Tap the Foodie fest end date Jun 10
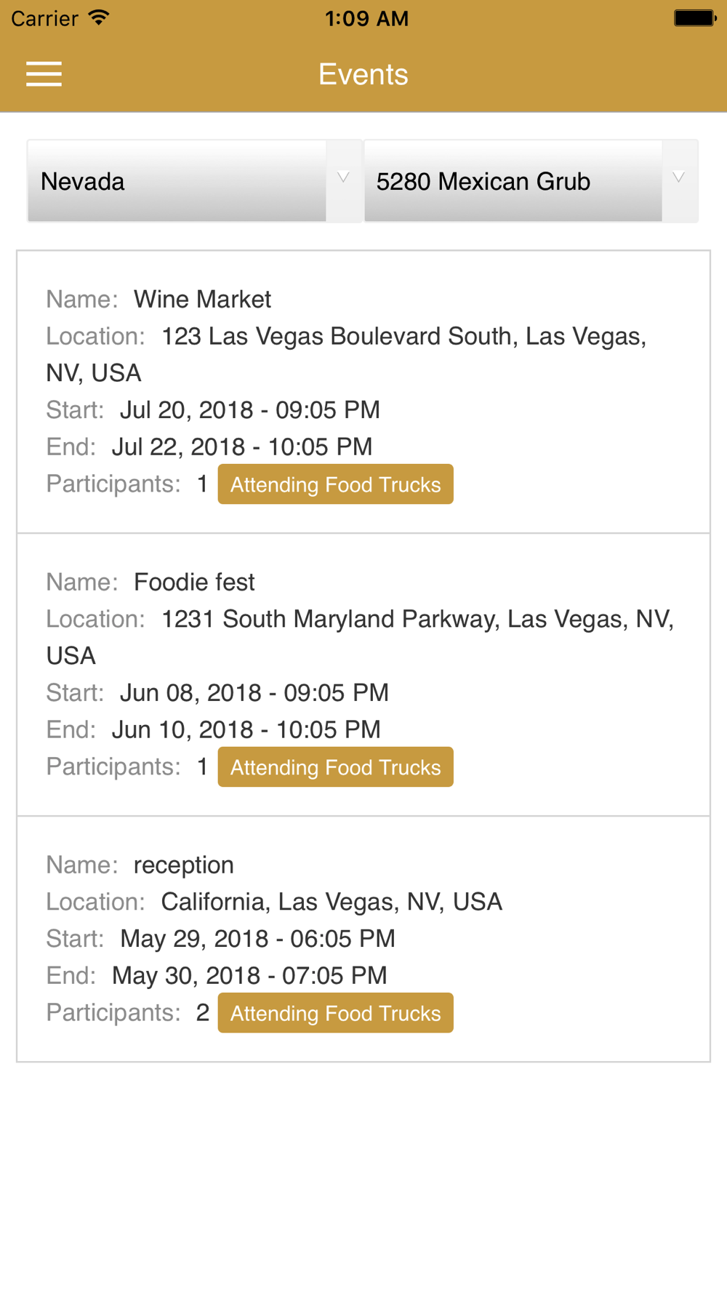The height and width of the screenshot is (1293, 727). (x=246, y=729)
